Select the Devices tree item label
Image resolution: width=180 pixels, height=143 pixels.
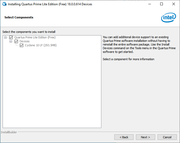click(x=25, y=41)
